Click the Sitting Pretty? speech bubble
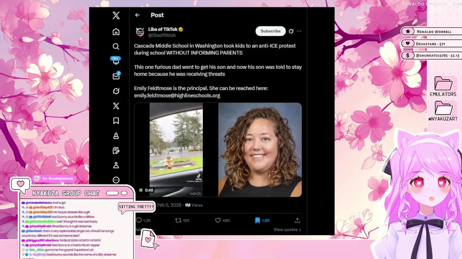Image resolution: width=462 pixels, height=259 pixels. point(136,207)
